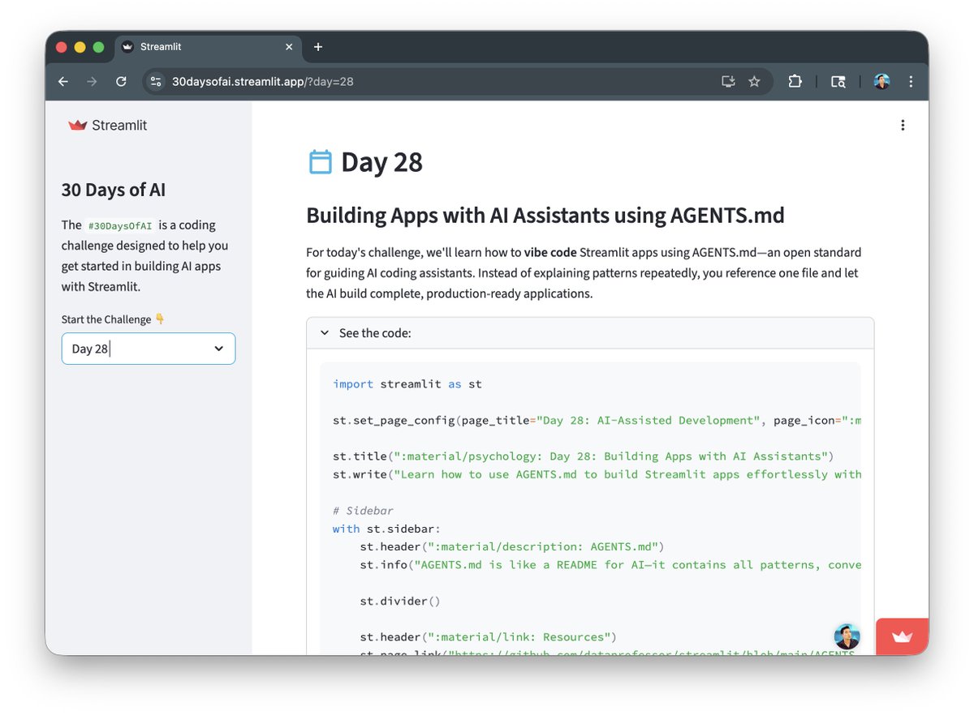The image size is (974, 715).
Task: Collapse the 'See the code:' expander
Action: click(x=590, y=333)
